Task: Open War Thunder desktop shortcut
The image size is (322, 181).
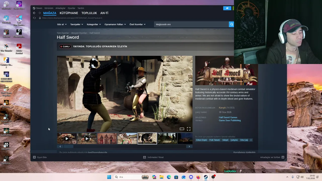Action: pyautogui.click(x=6, y=48)
